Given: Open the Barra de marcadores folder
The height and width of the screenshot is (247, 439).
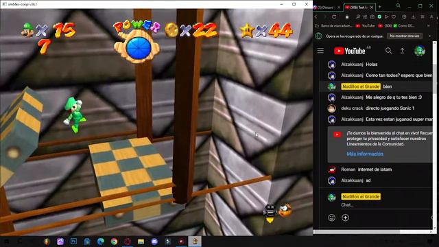Looking at the screenshot, I should [333, 26].
